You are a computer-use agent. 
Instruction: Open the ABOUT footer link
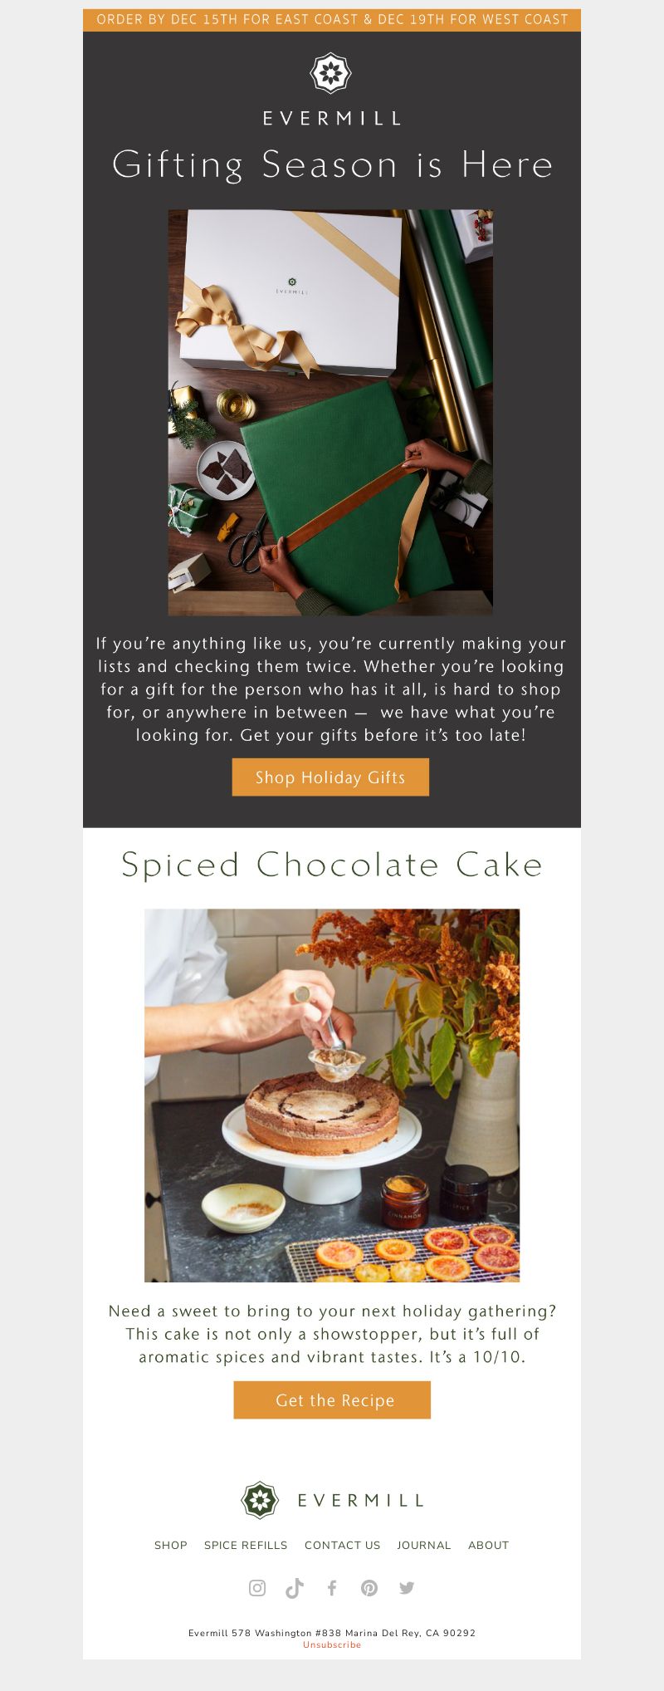(489, 1545)
